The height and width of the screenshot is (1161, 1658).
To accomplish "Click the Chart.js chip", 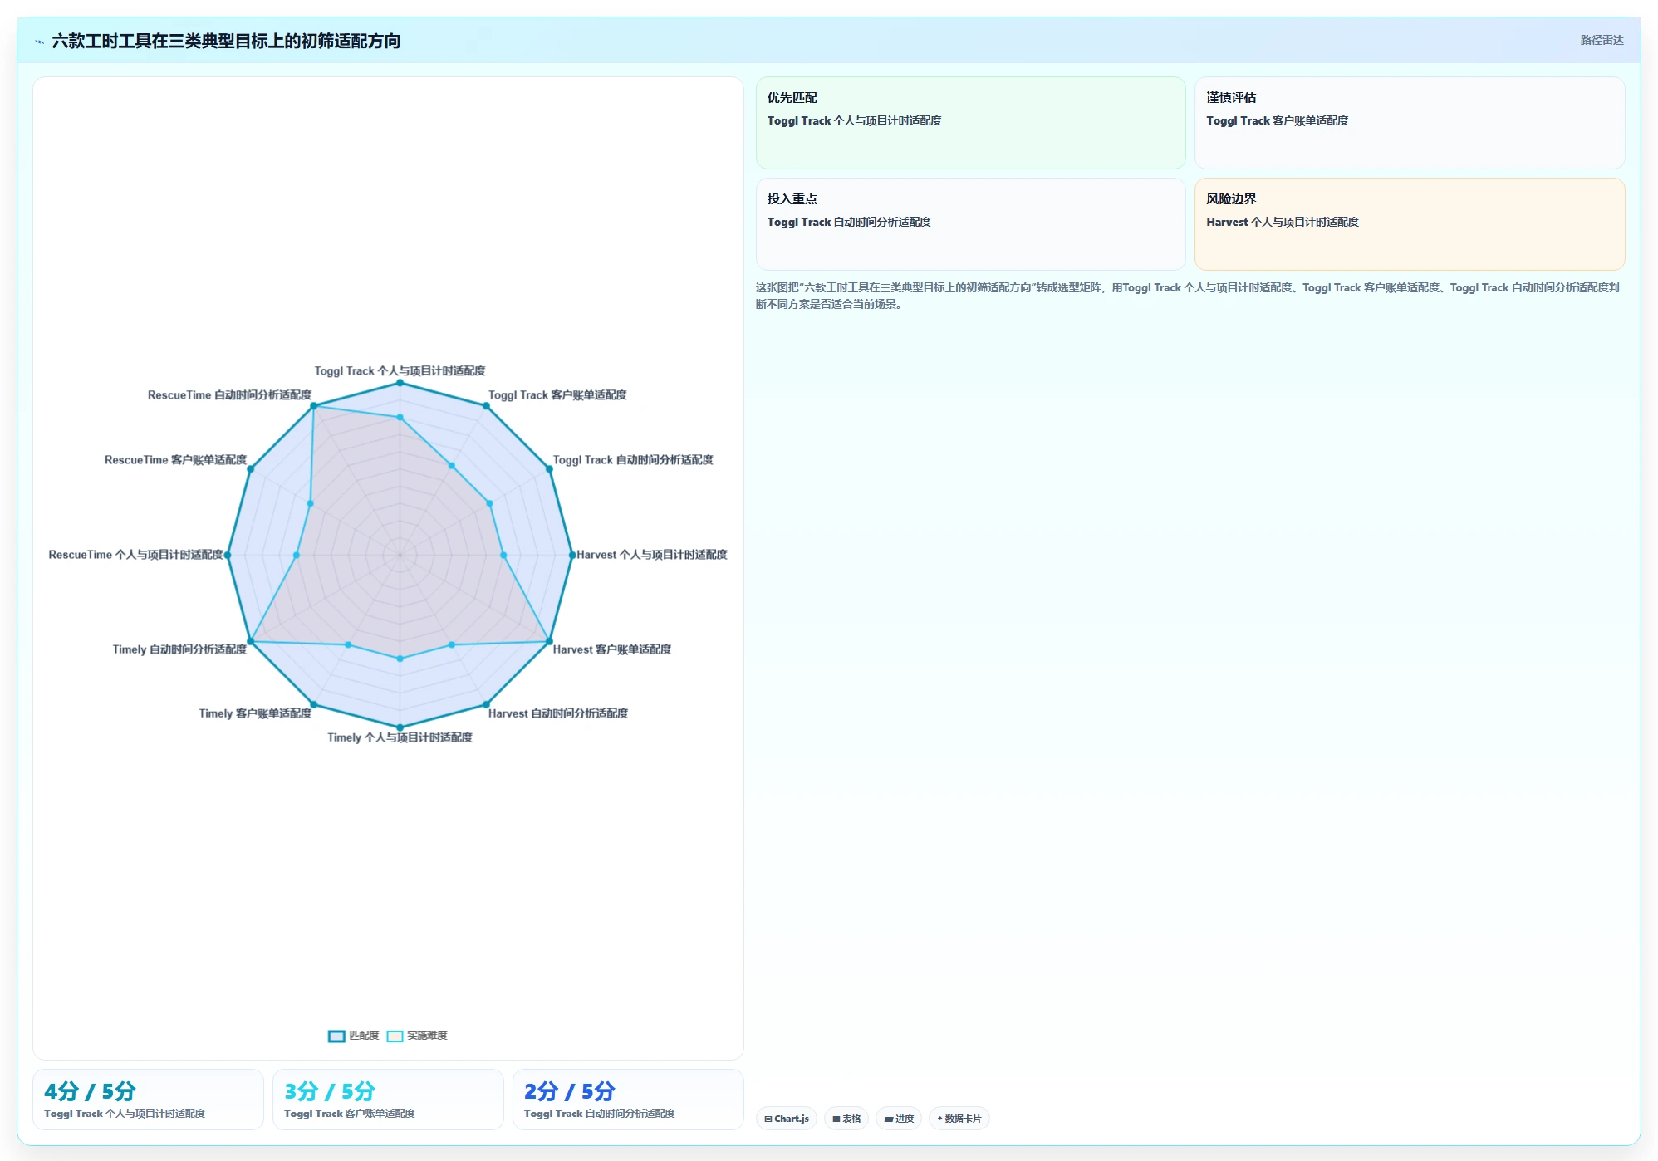I will (x=787, y=1119).
